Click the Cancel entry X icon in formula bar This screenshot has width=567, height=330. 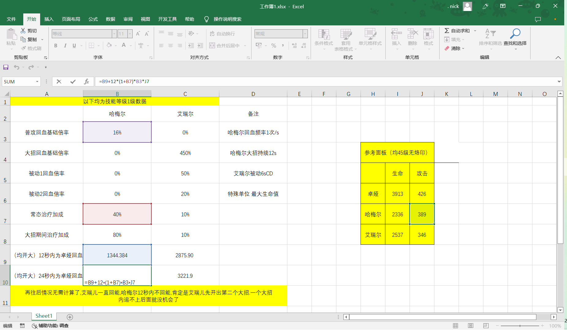[x=59, y=82]
